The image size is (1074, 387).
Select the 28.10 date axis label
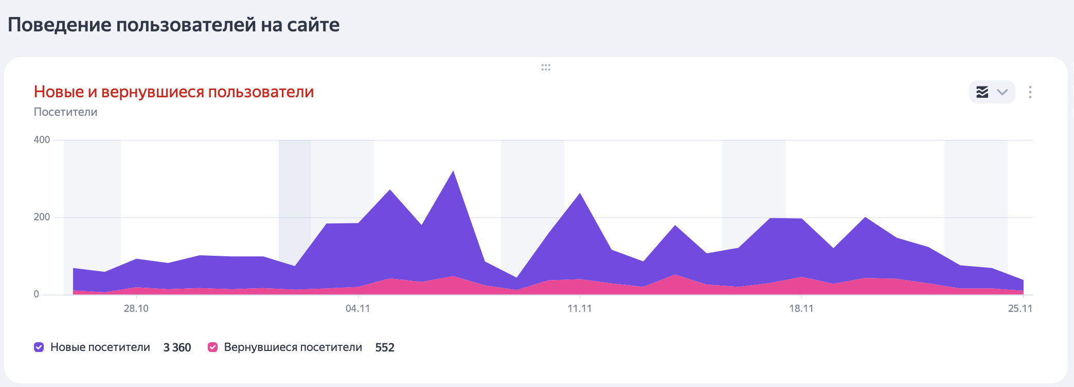click(x=136, y=308)
